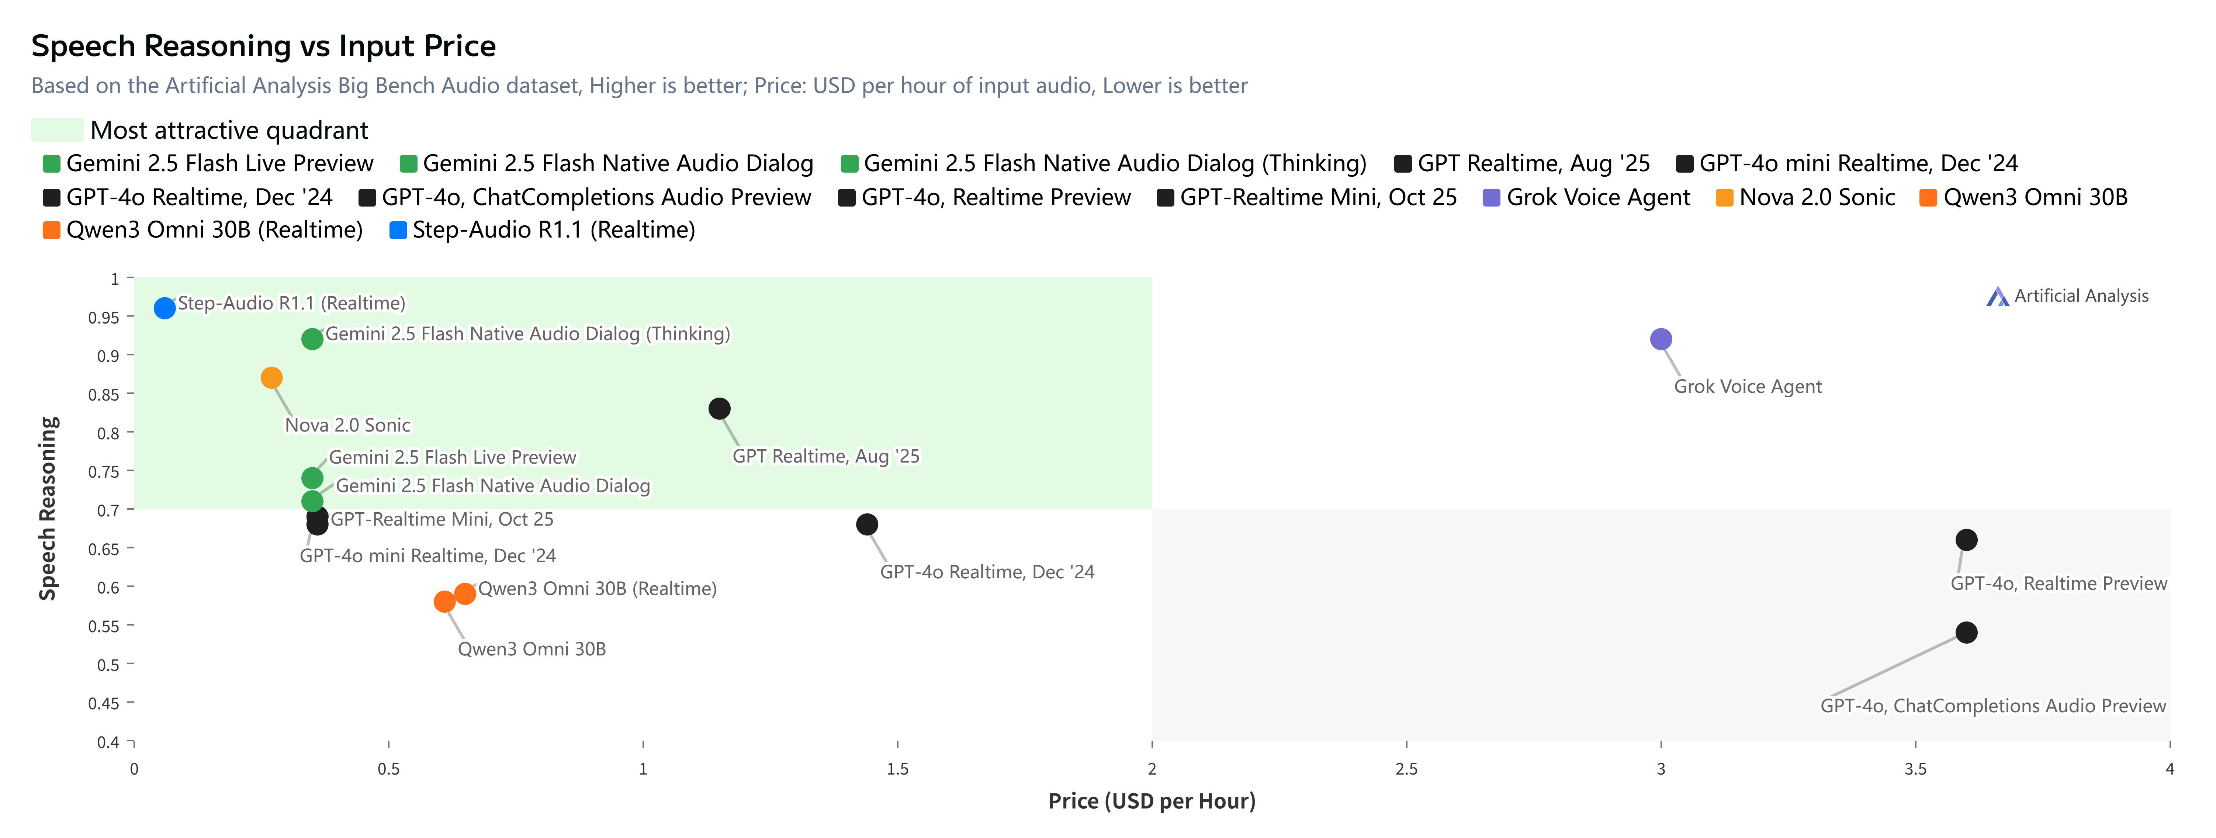
Task: Select the GPT-4o Realtime, Dec '24 dot
Action: (x=867, y=524)
